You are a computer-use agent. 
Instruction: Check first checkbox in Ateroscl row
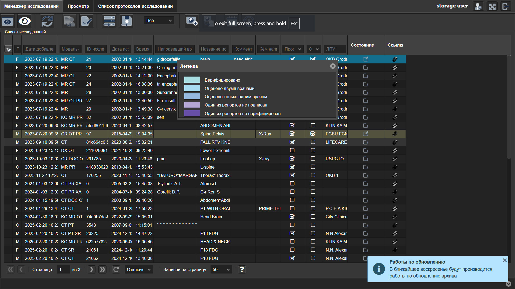tap(292, 183)
